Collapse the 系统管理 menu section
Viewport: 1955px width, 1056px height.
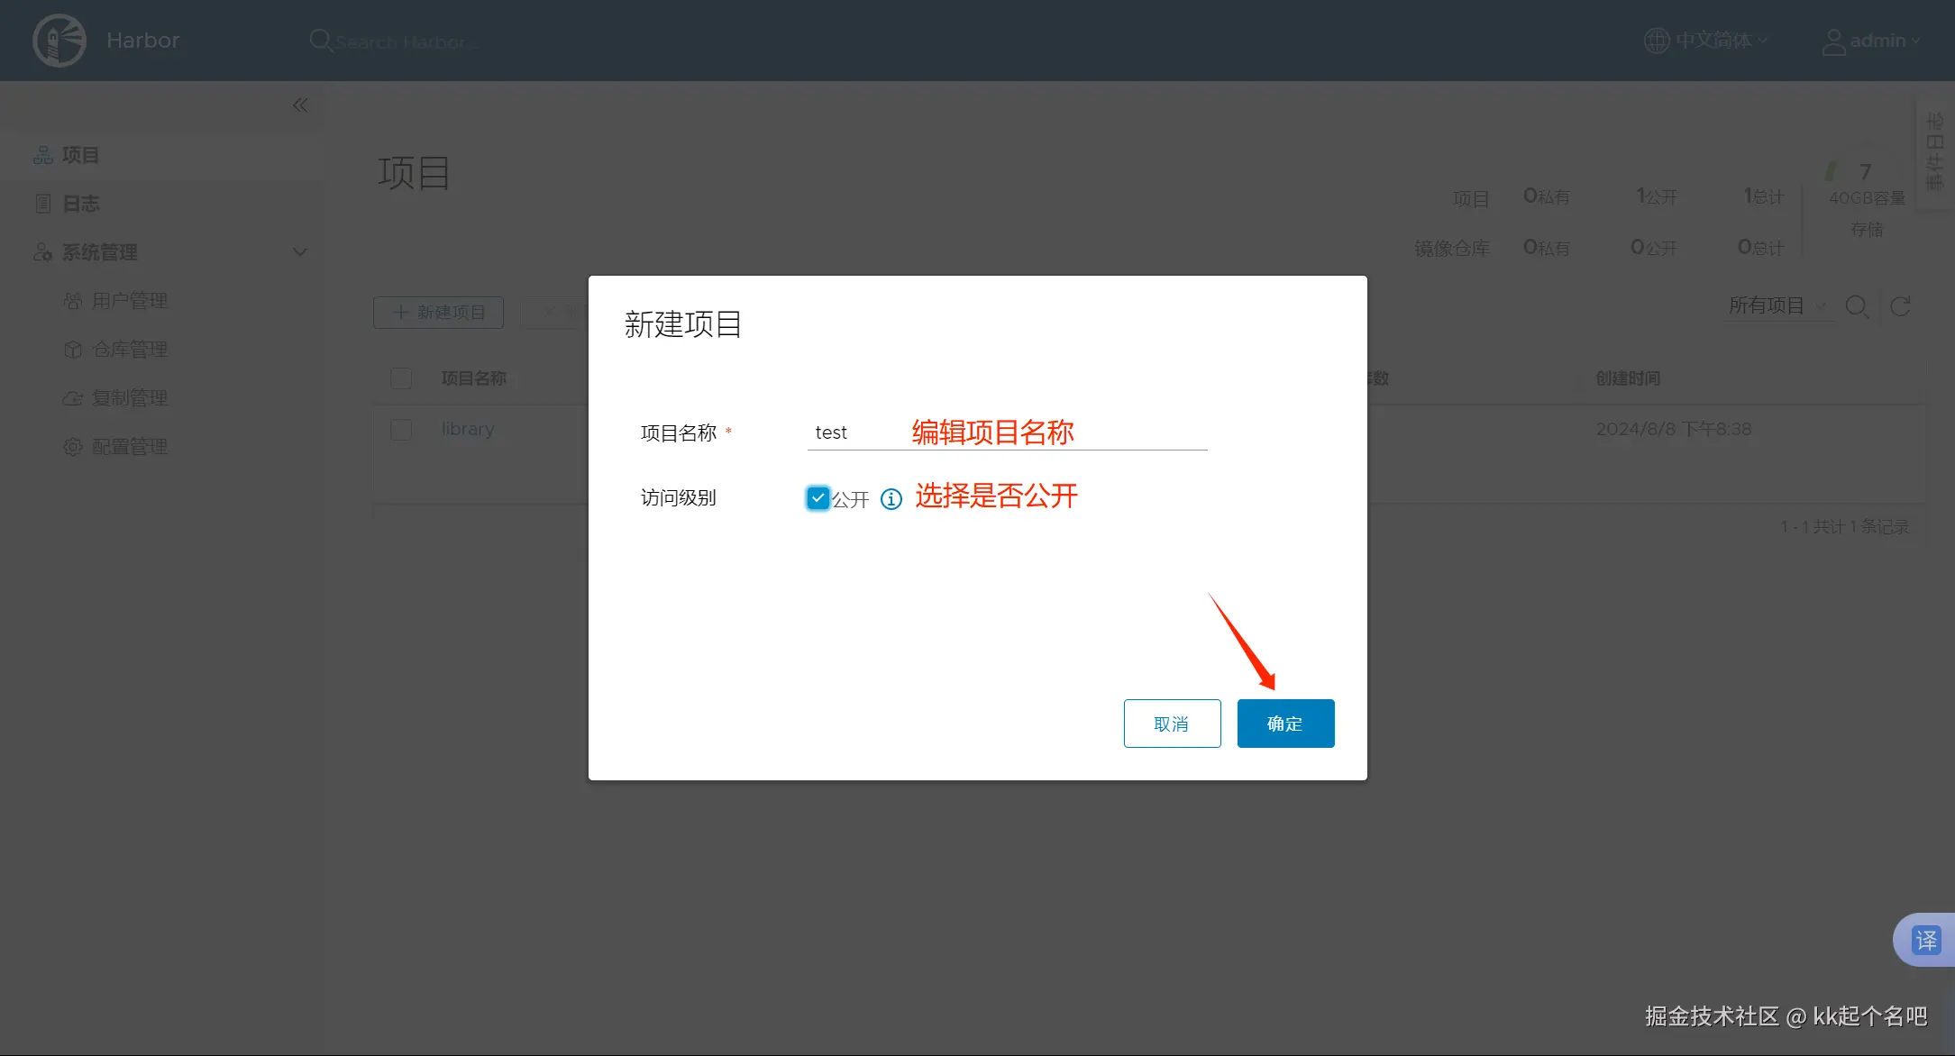coord(300,252)
